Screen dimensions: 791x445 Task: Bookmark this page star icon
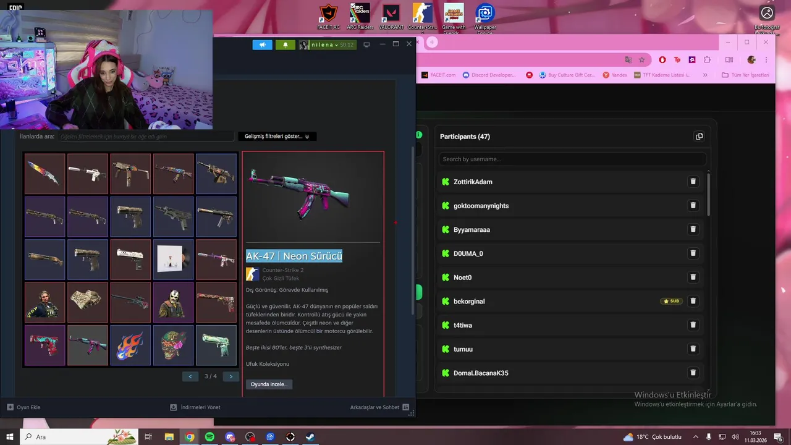tap(642, 60)
